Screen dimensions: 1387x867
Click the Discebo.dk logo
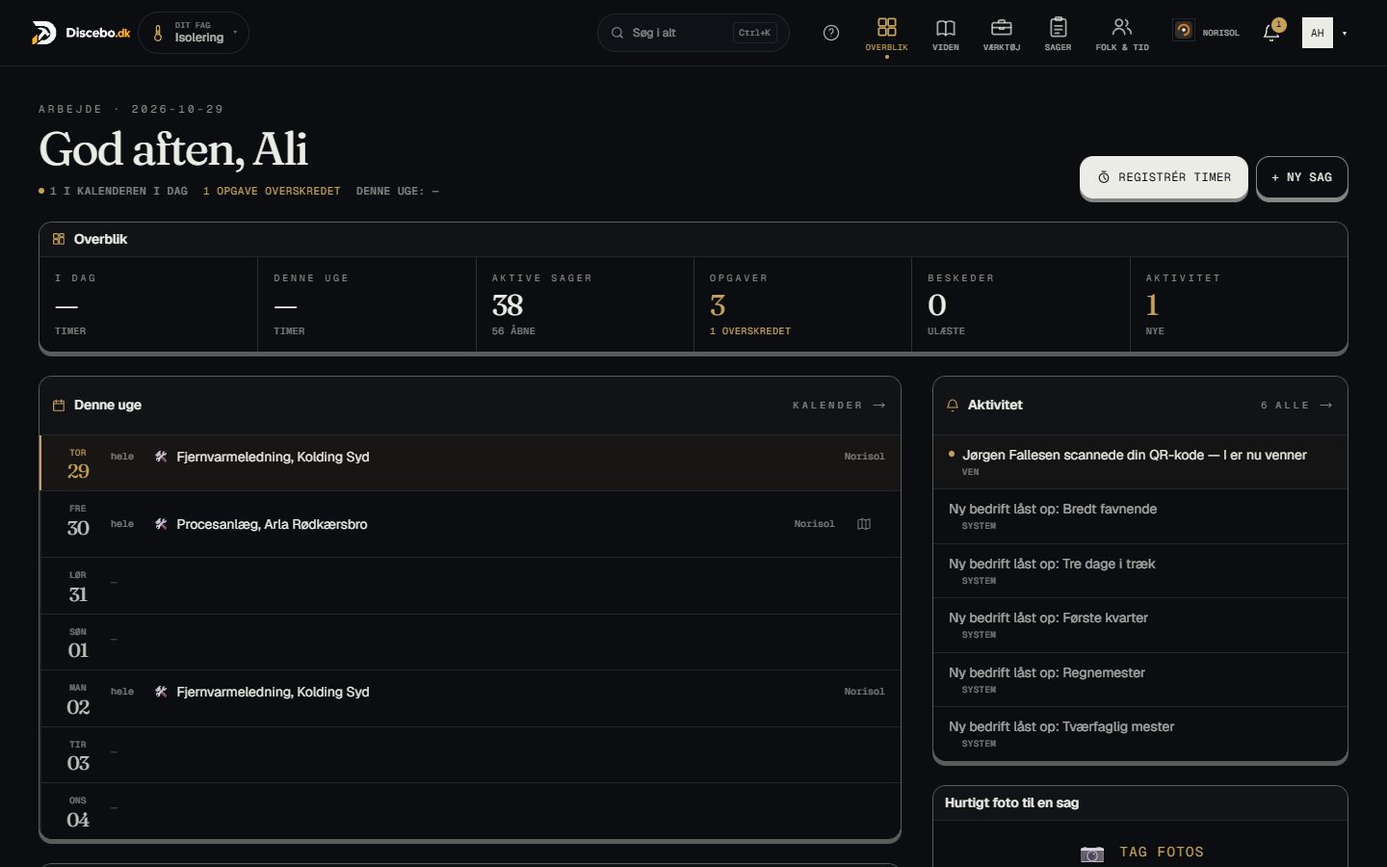pyautogui.click(x=81, y=33)
